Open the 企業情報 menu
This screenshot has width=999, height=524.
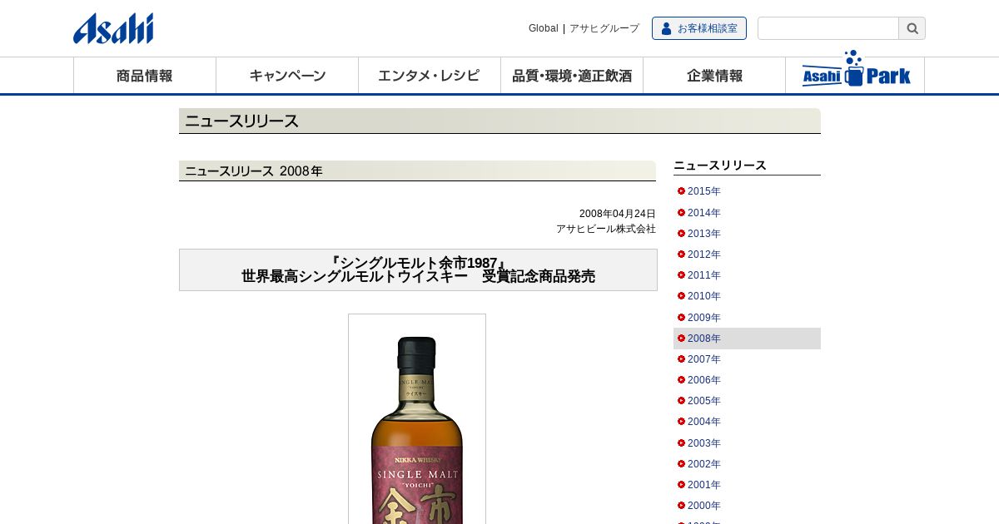[x=714, y=76]
